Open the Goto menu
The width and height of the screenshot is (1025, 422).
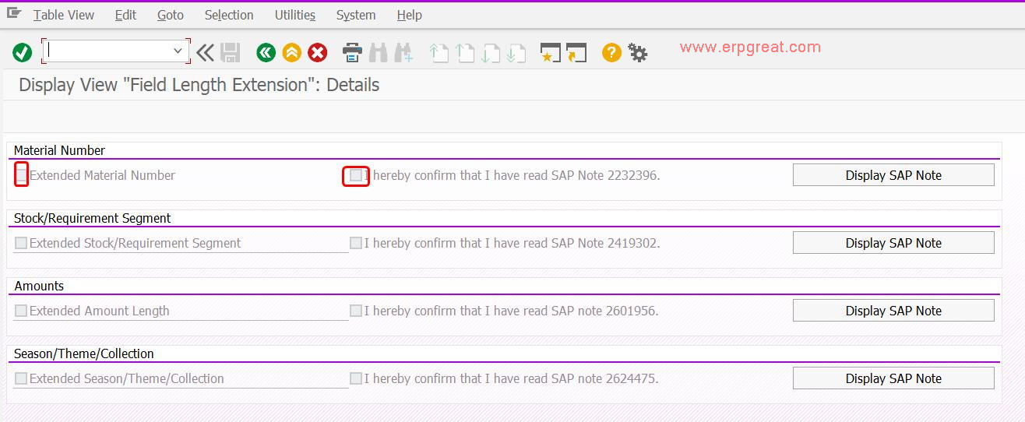(x=171, y=15)
